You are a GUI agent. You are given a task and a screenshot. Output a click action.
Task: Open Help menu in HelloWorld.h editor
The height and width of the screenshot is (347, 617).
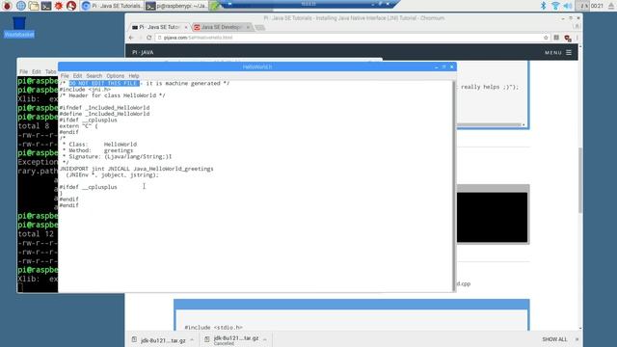[134, 76]
